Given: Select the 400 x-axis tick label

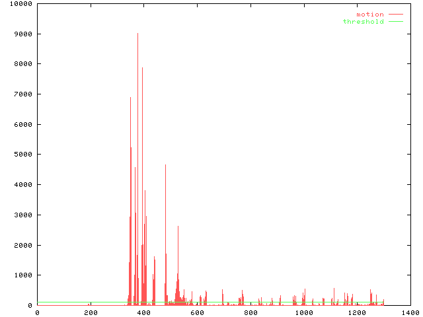Looking at the screenshot, I should 144,312.
